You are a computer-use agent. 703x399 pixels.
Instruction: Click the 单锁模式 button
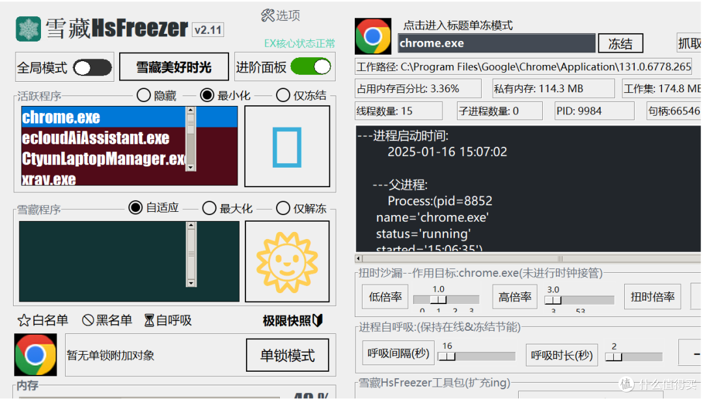287,354
